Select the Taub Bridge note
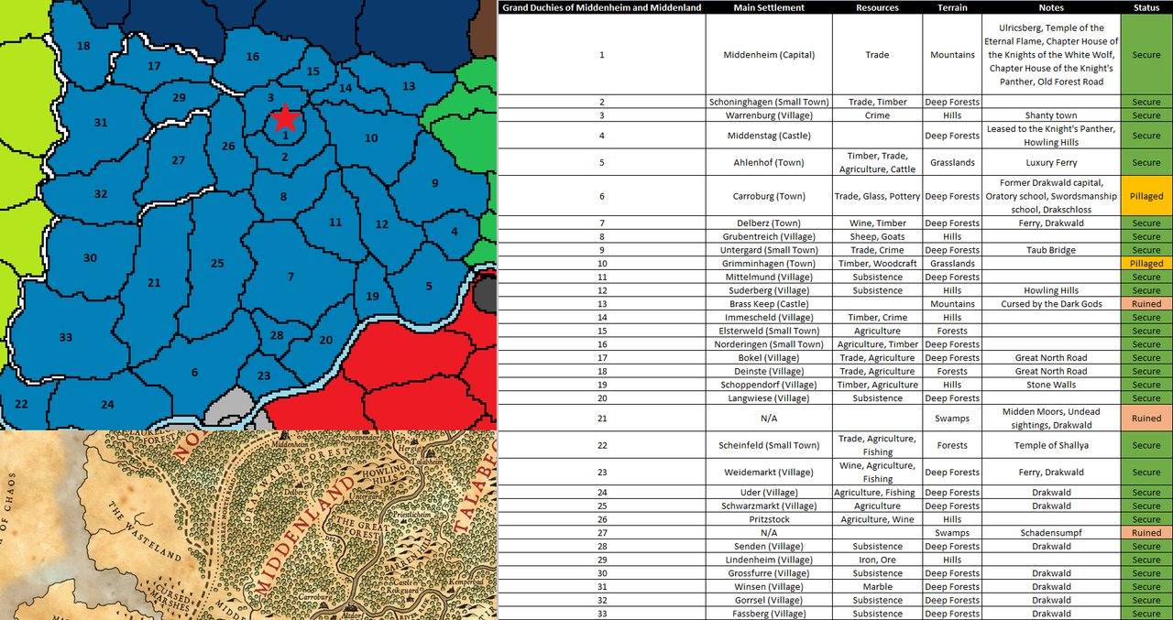 coord(1051,250)
